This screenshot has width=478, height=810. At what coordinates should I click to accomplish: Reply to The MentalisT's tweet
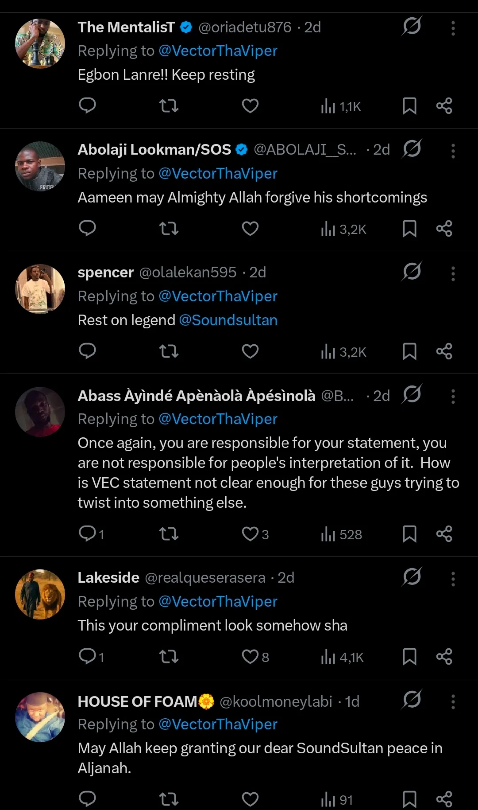point(87,105)
